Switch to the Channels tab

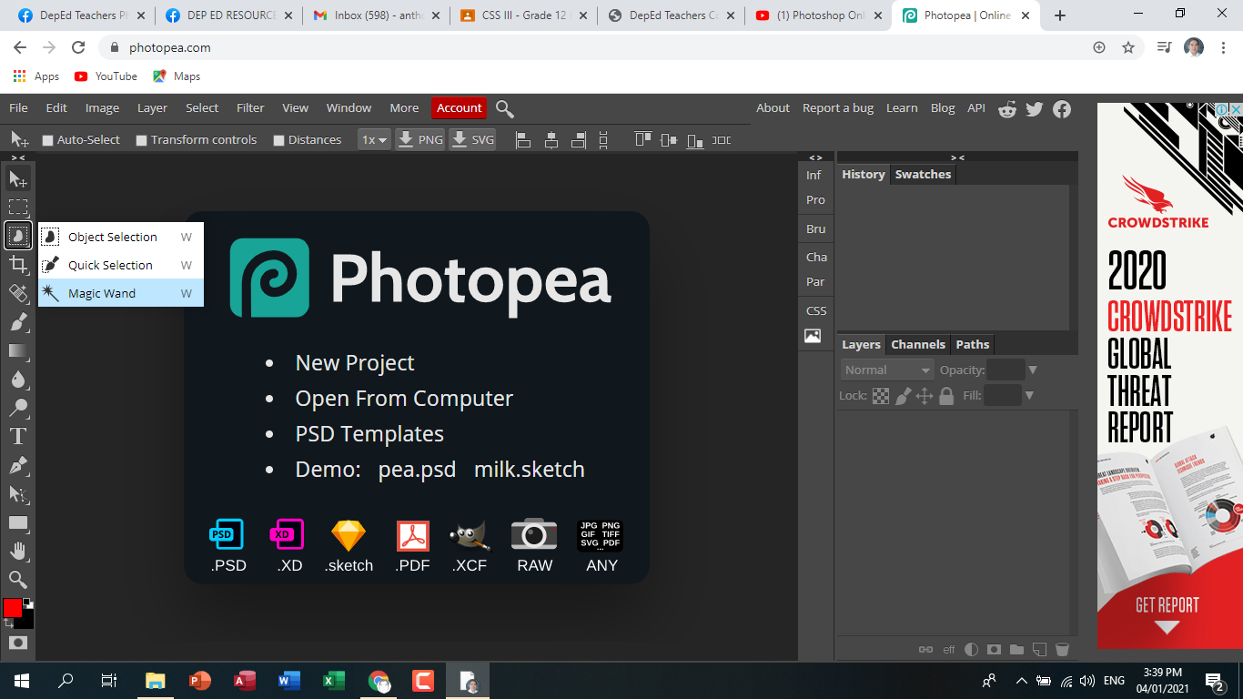tap(917, 344)
